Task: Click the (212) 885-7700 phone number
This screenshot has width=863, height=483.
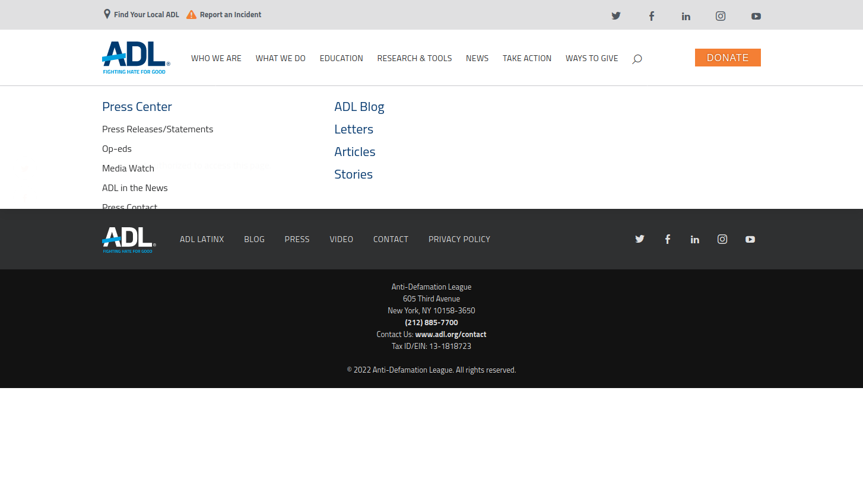Action: [x=431, y=323]
